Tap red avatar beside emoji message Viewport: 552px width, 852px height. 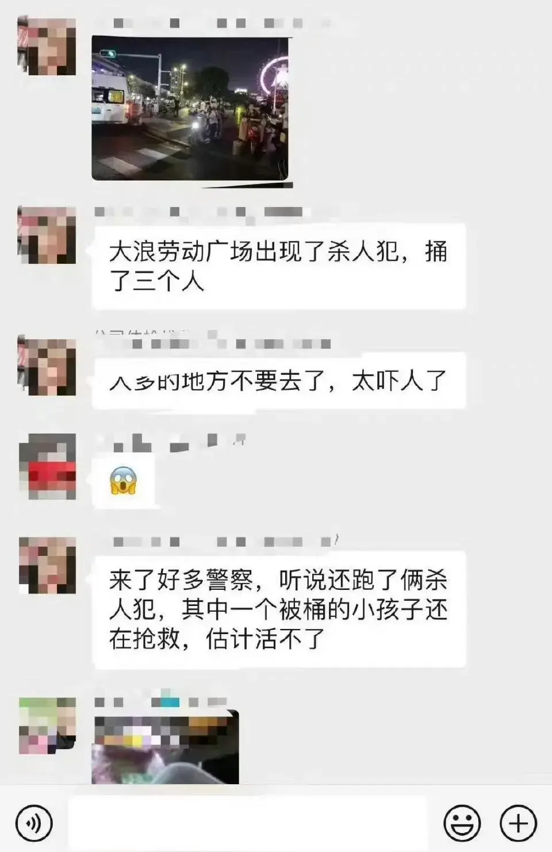[x=47, y=466]
